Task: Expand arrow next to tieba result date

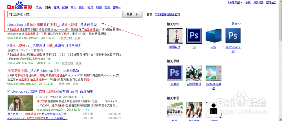Action: (x=83, y=110)
